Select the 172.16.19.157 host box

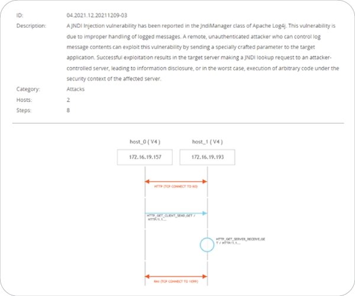pyautogui.click(x=145, y=157)
